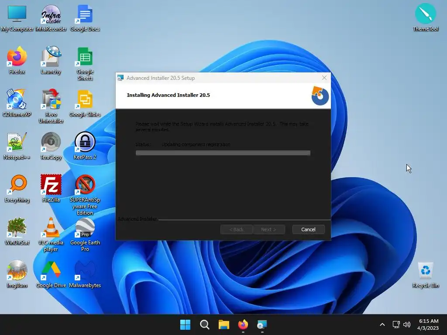Image resolution: width=447 pixels, height=335 pixels.
Task: Select the Recycle Bin icon
Action: pyautogui.click(x=425, y=275)
